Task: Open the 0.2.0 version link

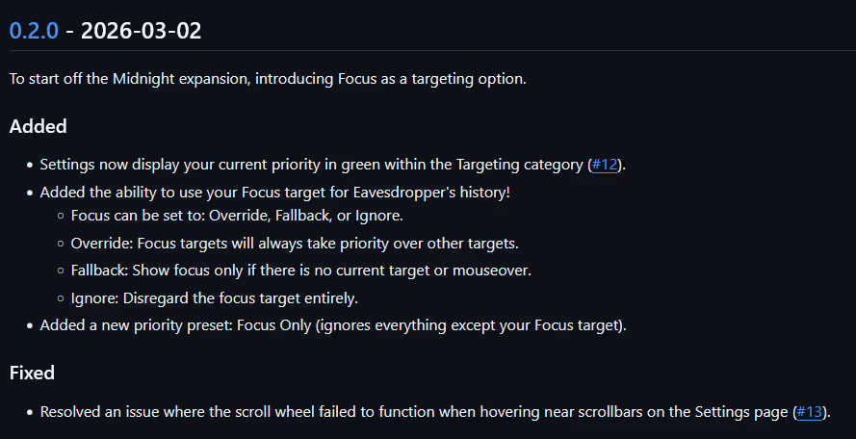Action: click(34, 30)
